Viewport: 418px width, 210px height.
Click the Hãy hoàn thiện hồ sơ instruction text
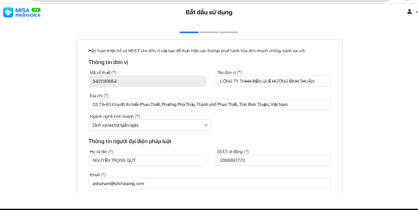click(x=197, y=51)
